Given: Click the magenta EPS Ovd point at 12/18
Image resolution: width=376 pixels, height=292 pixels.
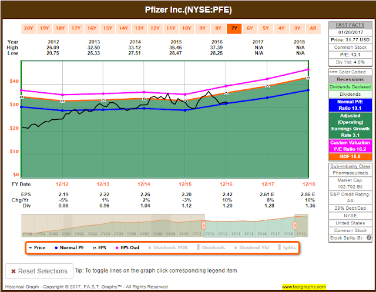Looking at the screenshot, I should 308,69.
